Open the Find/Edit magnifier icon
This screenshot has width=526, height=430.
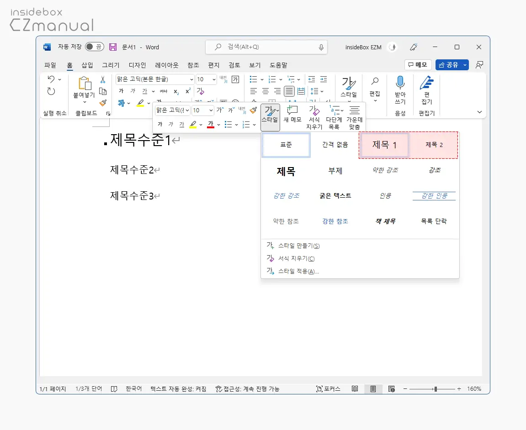pyautogui.click(x=375, y=81)
